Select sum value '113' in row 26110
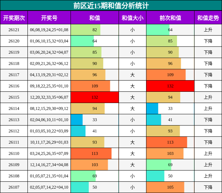Image resolution: width=222 pixels, height=193 pixels. [95, 153]
